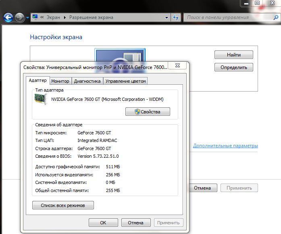Viewport: 281px width, 234px height.
Task: Click the grayed forward arrow button
Action: [19, 18]
